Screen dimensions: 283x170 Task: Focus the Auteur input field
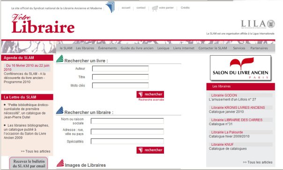[120, 69]
